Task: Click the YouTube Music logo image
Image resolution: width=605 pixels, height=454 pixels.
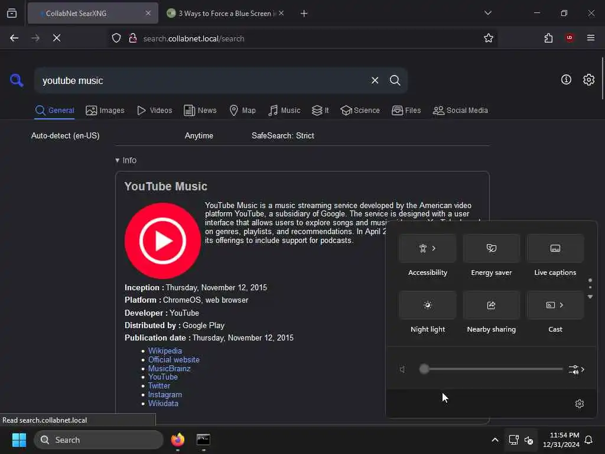Action: point(162,241)
